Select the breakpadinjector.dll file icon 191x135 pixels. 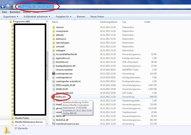coord(54,66)
